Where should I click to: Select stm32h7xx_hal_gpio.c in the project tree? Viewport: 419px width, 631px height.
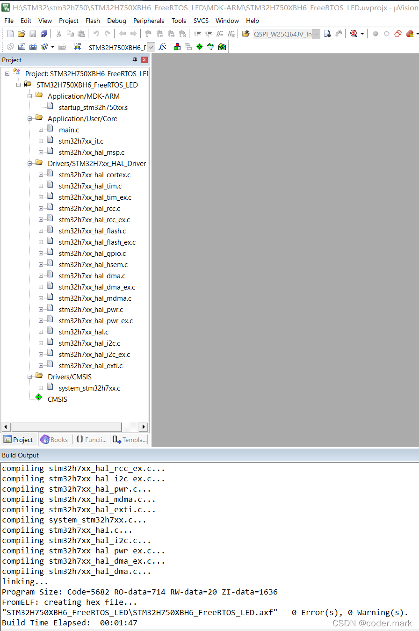tap(92, 254)
